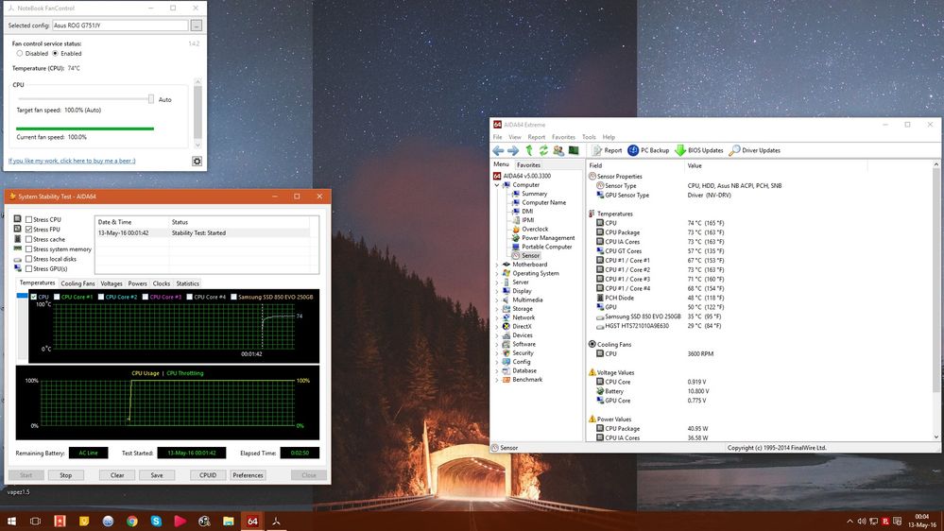This screenshot has width=944, height=531.
Task: Enable the Stress cache checkbox
Action: [28, 240]
